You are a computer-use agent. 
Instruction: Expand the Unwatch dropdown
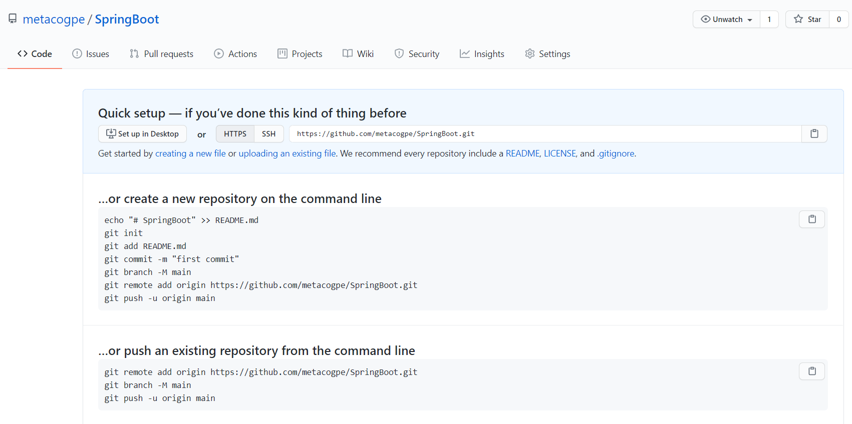[x=726, y=19]
